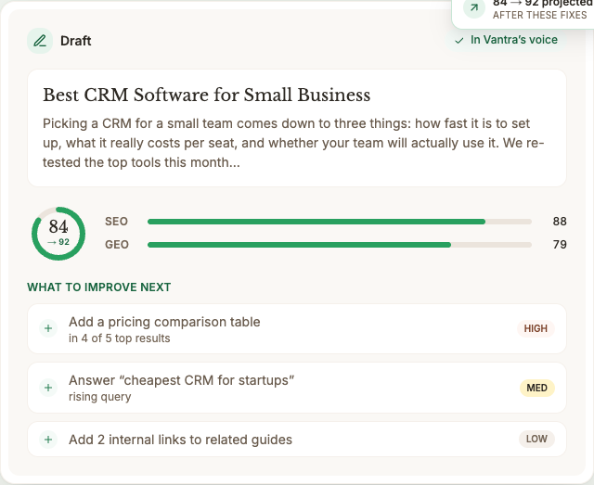Click the Draft heading label

click(76, 41)
